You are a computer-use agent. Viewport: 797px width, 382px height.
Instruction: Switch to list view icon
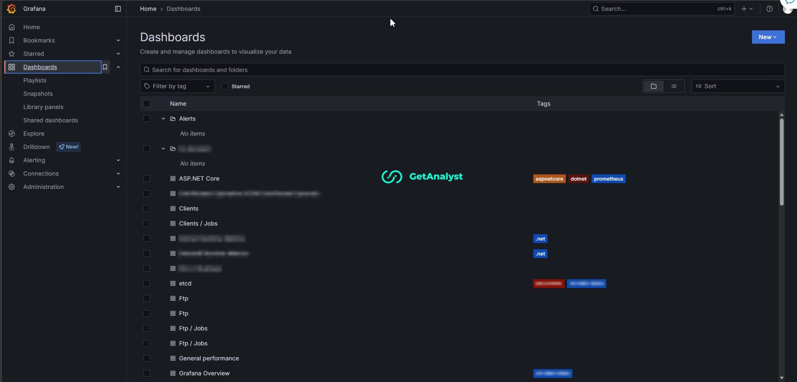(674, 86)
